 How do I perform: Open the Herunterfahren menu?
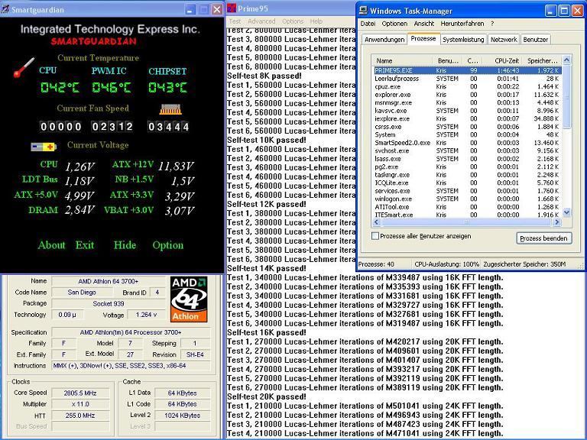(x=462, y=24)
